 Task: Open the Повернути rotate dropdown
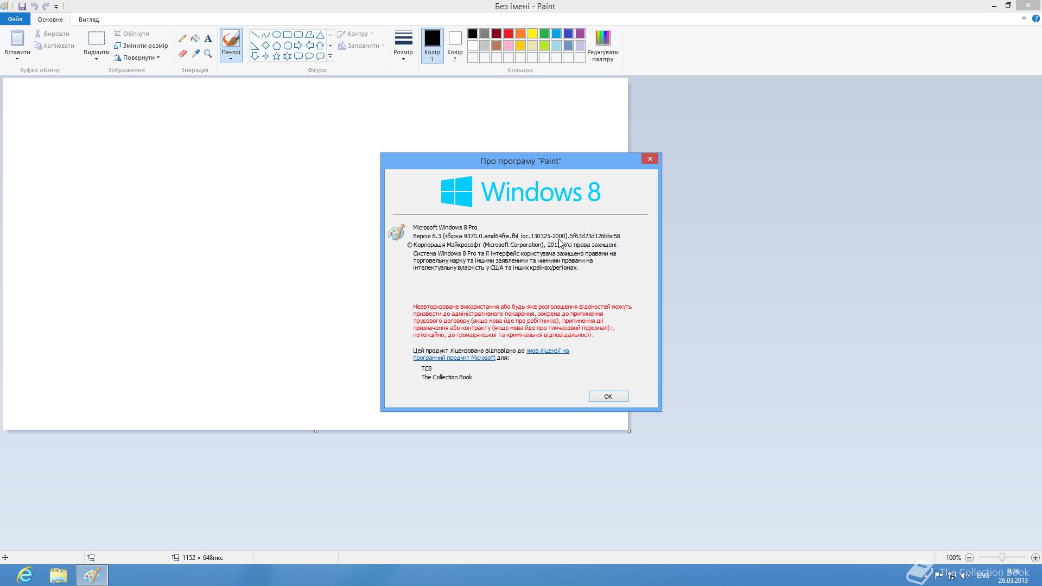pyautogui.click(x=137, y=58)
